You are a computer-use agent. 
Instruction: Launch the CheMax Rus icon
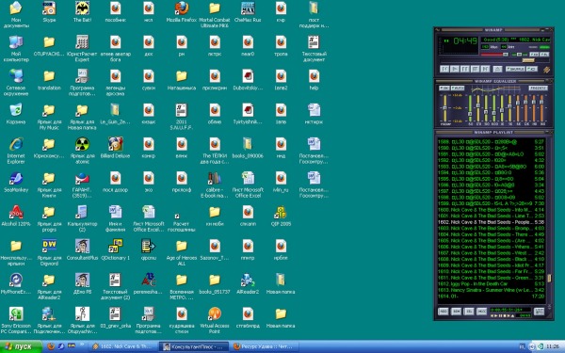point(248,10)
